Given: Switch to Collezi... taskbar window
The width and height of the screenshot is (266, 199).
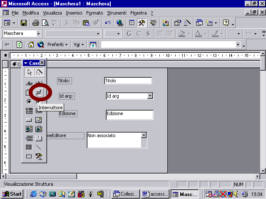Looking at the screenshot, I should 126,194.
